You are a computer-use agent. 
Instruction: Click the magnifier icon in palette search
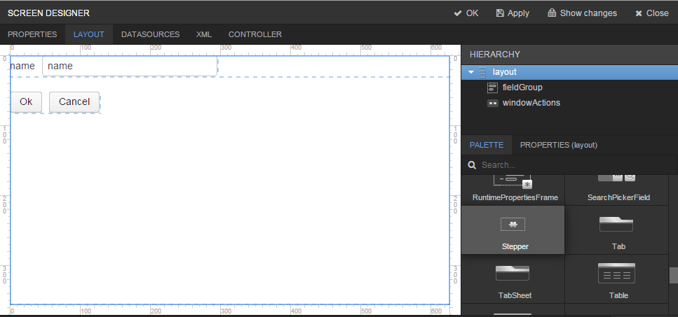click(472, 164)
